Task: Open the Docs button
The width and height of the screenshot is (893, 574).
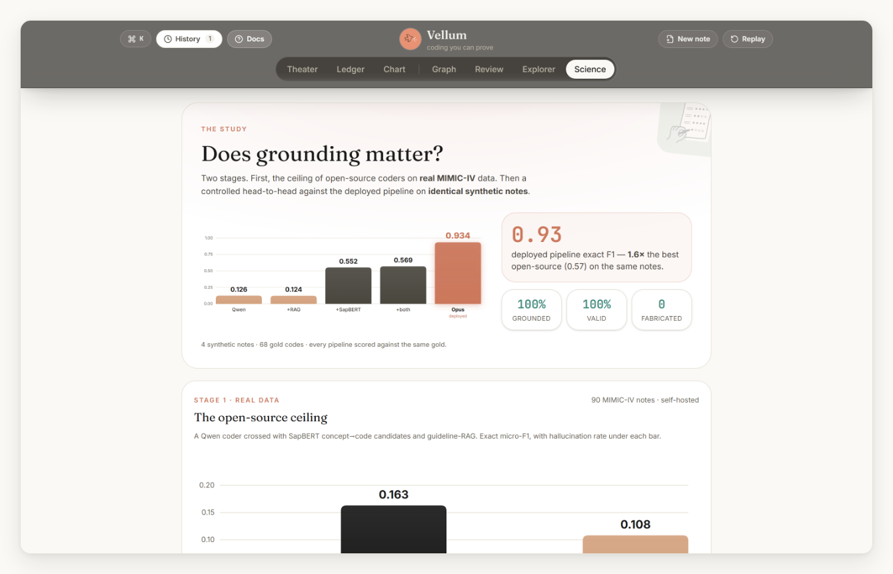Action: (x=249, y=39)
